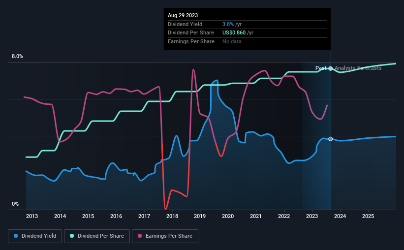The image size is (404, 250).
Task: Click the 2020 x-axis label
Action: pyautogui.click(x=228, y=216)
